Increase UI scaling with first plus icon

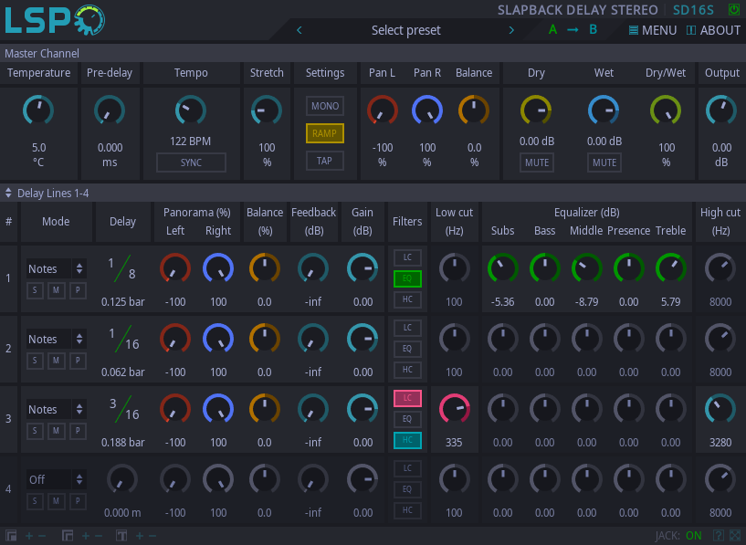pos(29,536)
